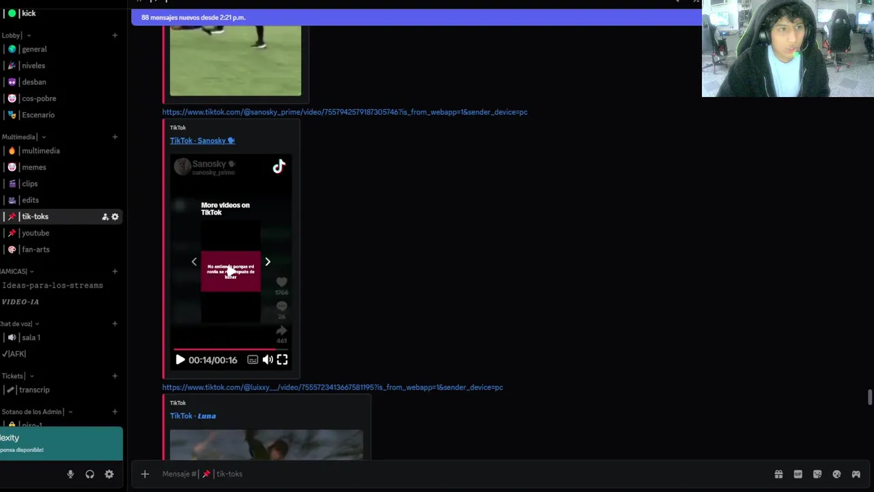Toggle microphone mute

pyautogui.click(x=70, y=474)
